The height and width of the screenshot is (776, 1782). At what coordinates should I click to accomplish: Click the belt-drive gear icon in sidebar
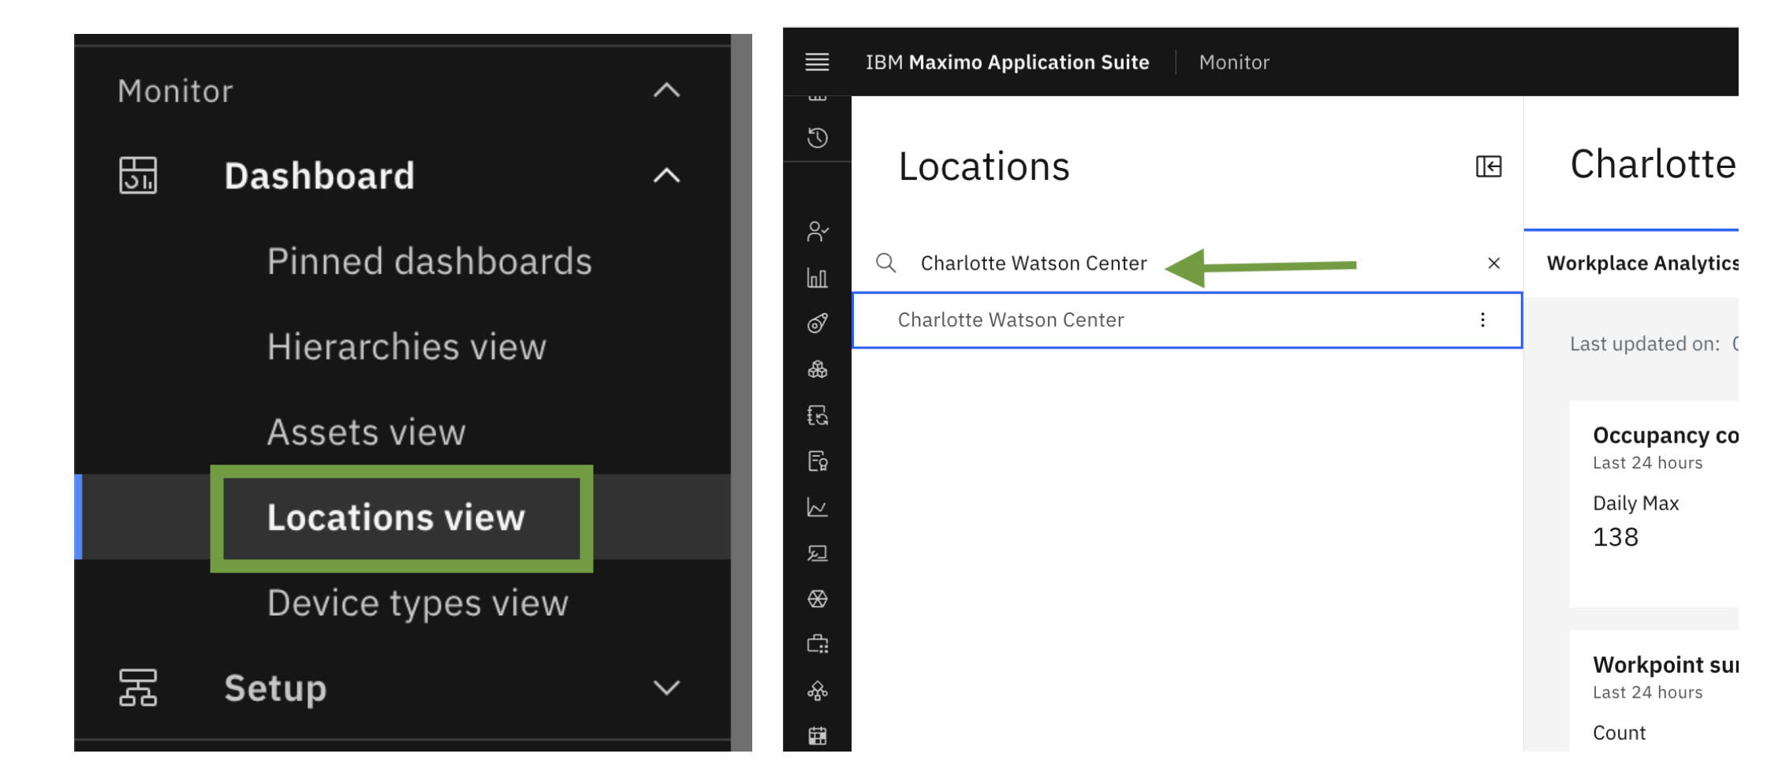coord(818,323)
